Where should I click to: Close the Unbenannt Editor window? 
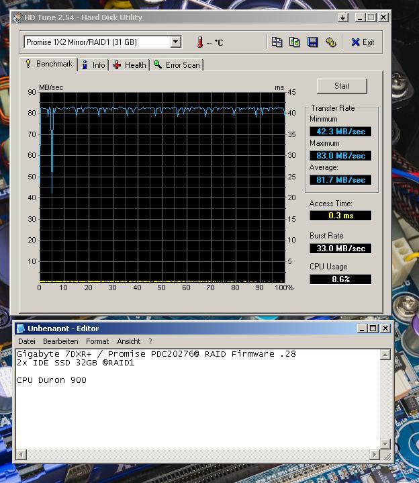[x=385, y=328]
